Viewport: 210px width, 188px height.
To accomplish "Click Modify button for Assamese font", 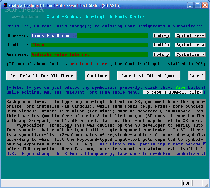I will click(161, 54).
